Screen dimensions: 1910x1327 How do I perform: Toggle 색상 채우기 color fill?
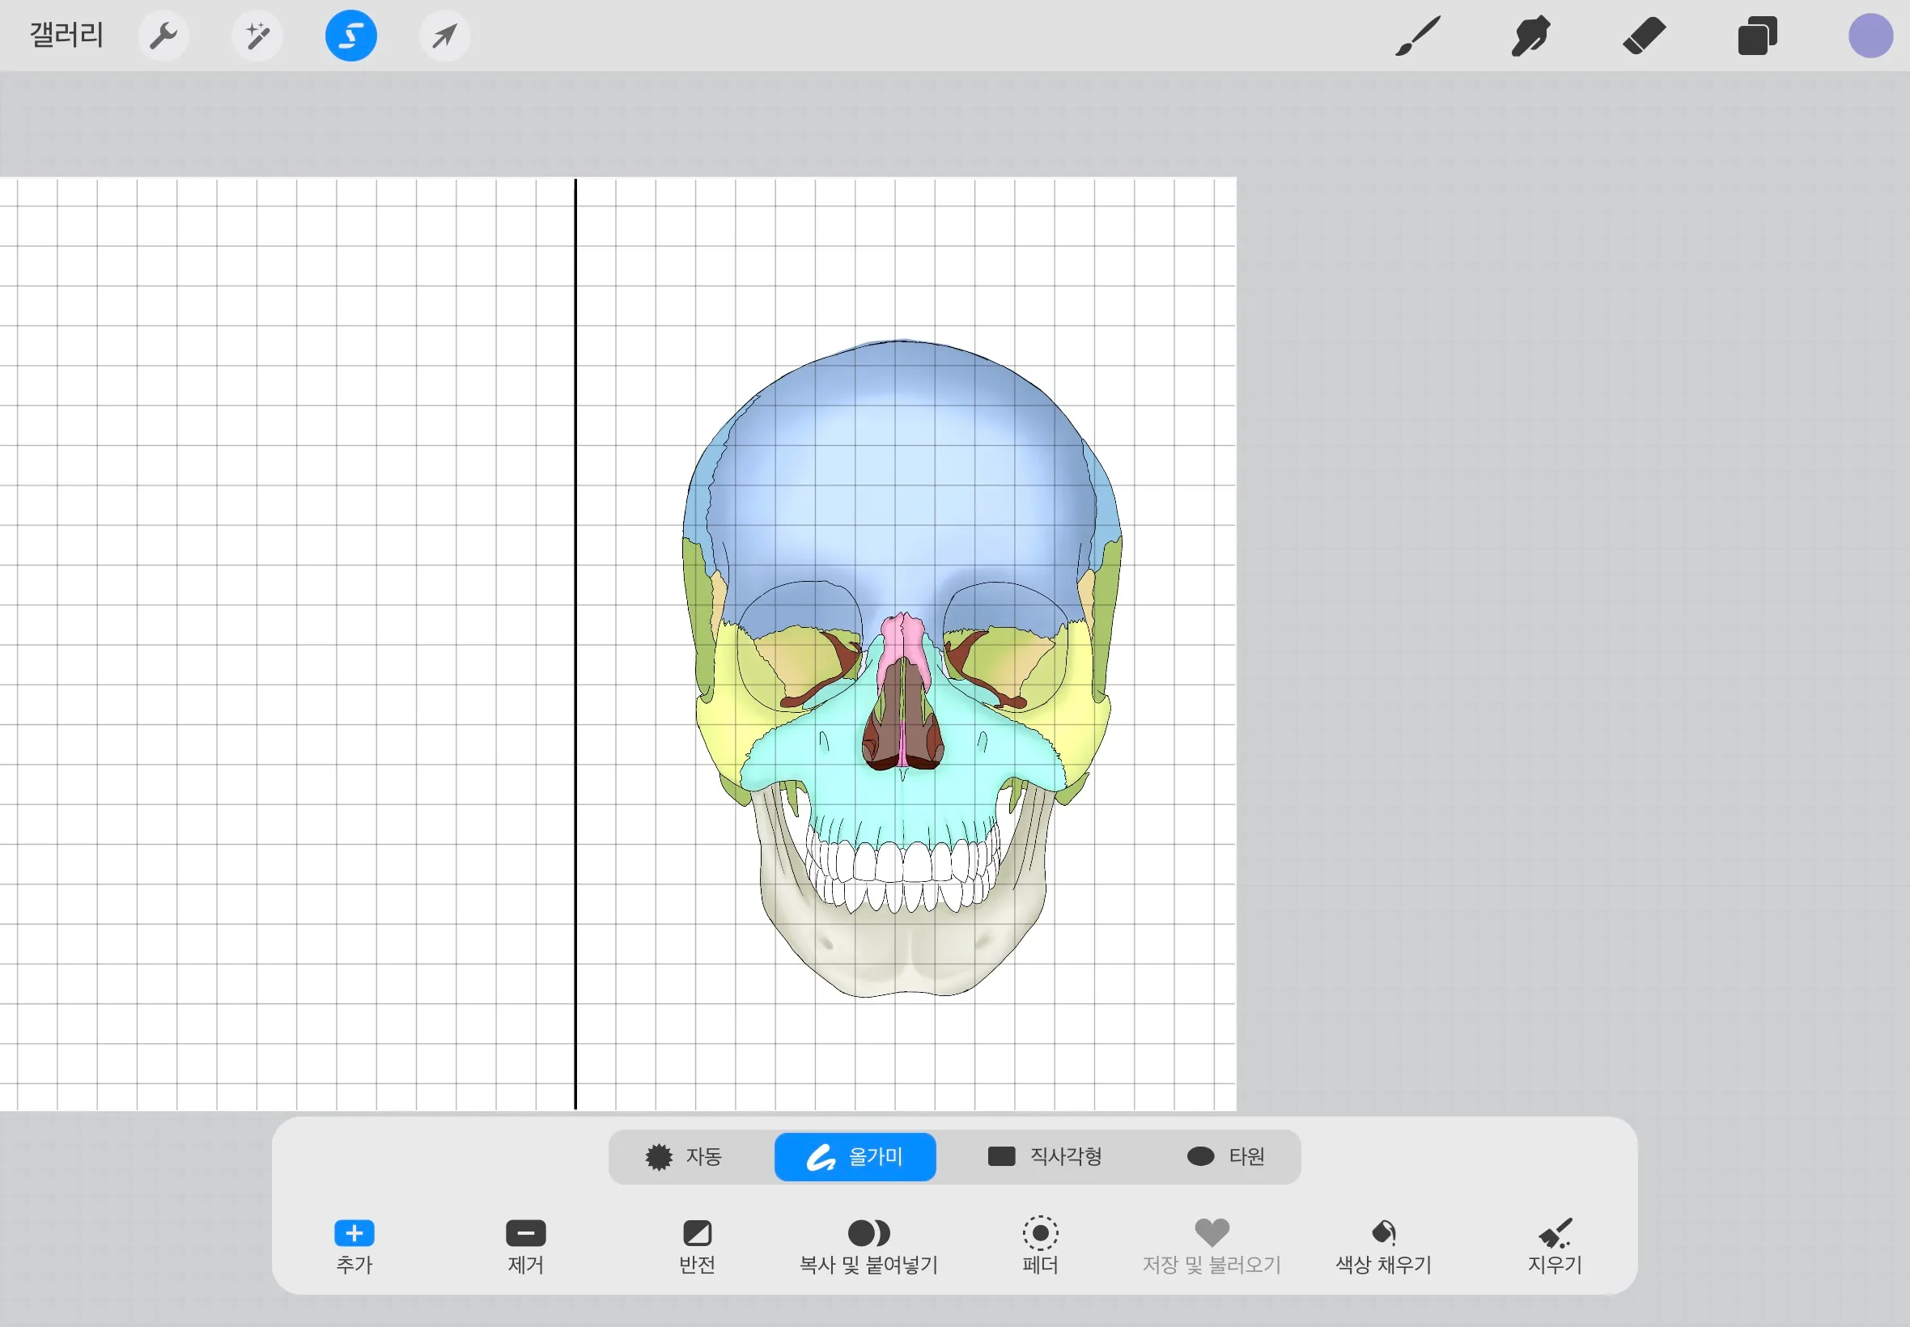click(1384, 1247)
